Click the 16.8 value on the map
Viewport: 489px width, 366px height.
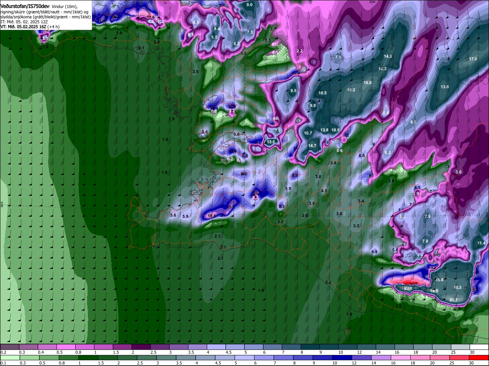click(x=368, y=83)
